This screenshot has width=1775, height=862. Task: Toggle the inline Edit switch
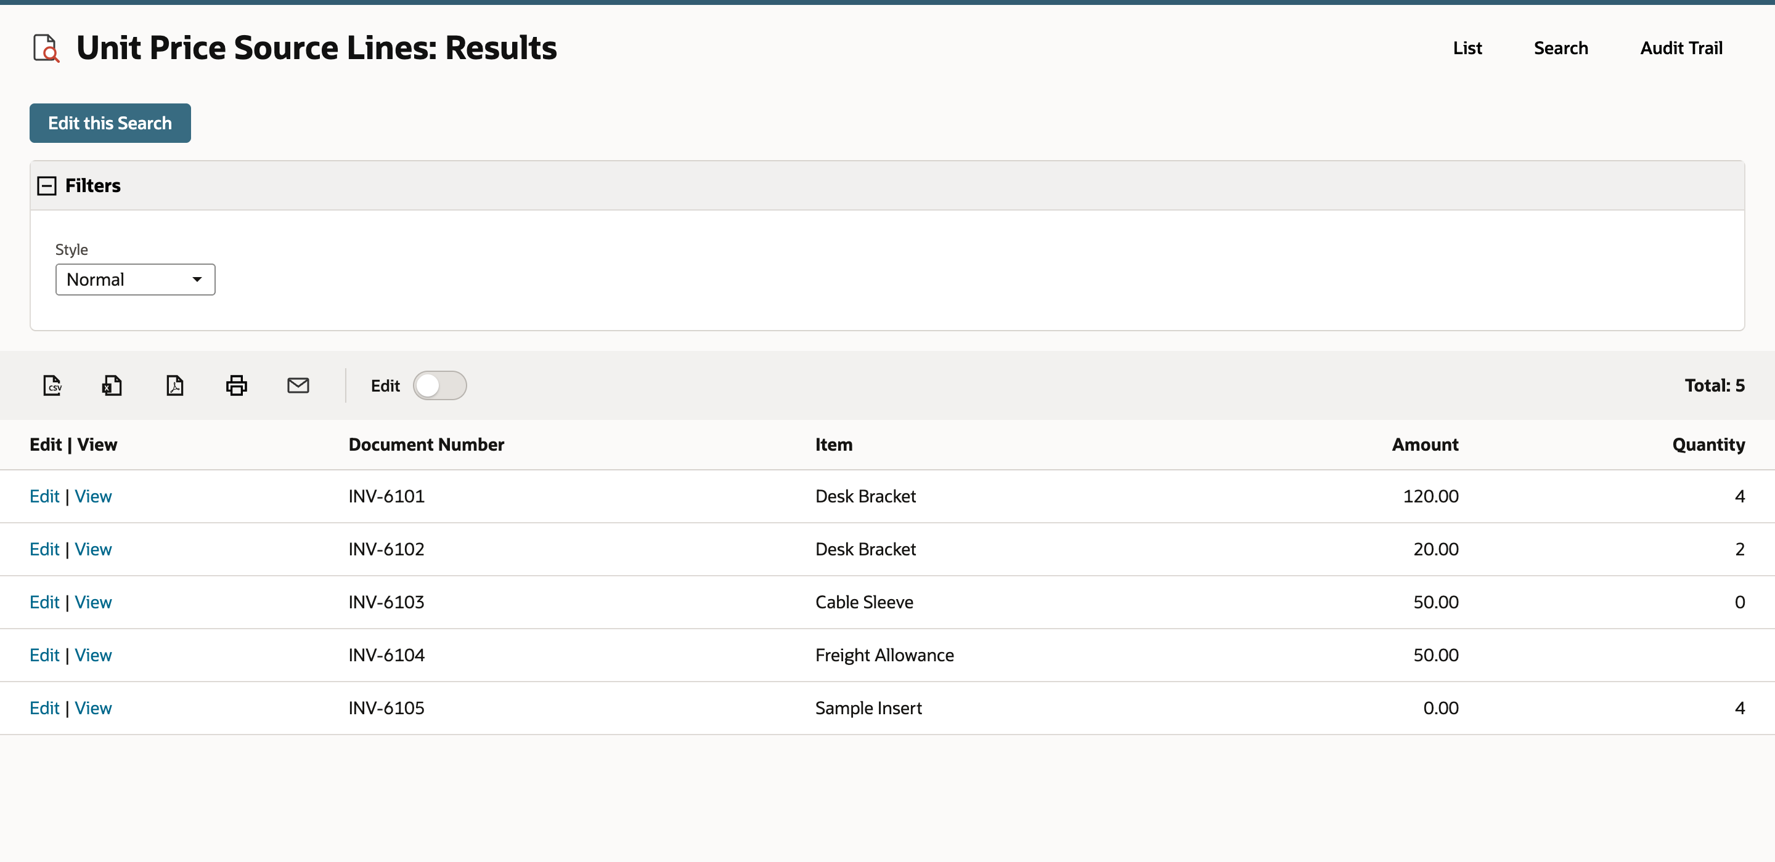tap(439, 385)
